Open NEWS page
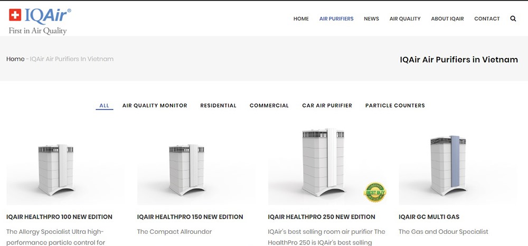 [x=371, y=19]
